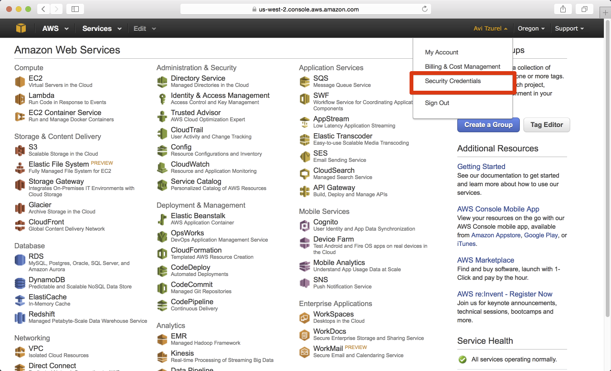Expand the Services dropdown menu
The height and width of the screenshot is (371, 611).
[102, 29]
